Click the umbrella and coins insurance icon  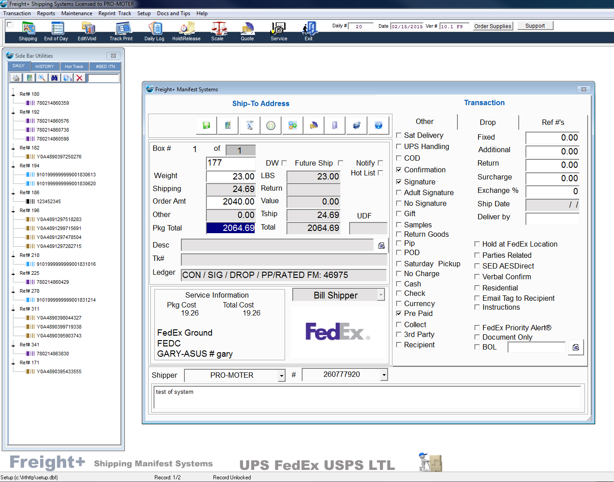click(x=314, y=125)
